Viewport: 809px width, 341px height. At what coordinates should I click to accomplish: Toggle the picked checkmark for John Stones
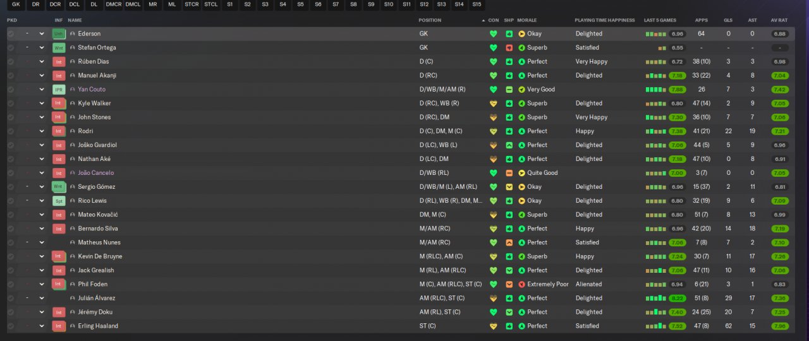tap(11, 117)
